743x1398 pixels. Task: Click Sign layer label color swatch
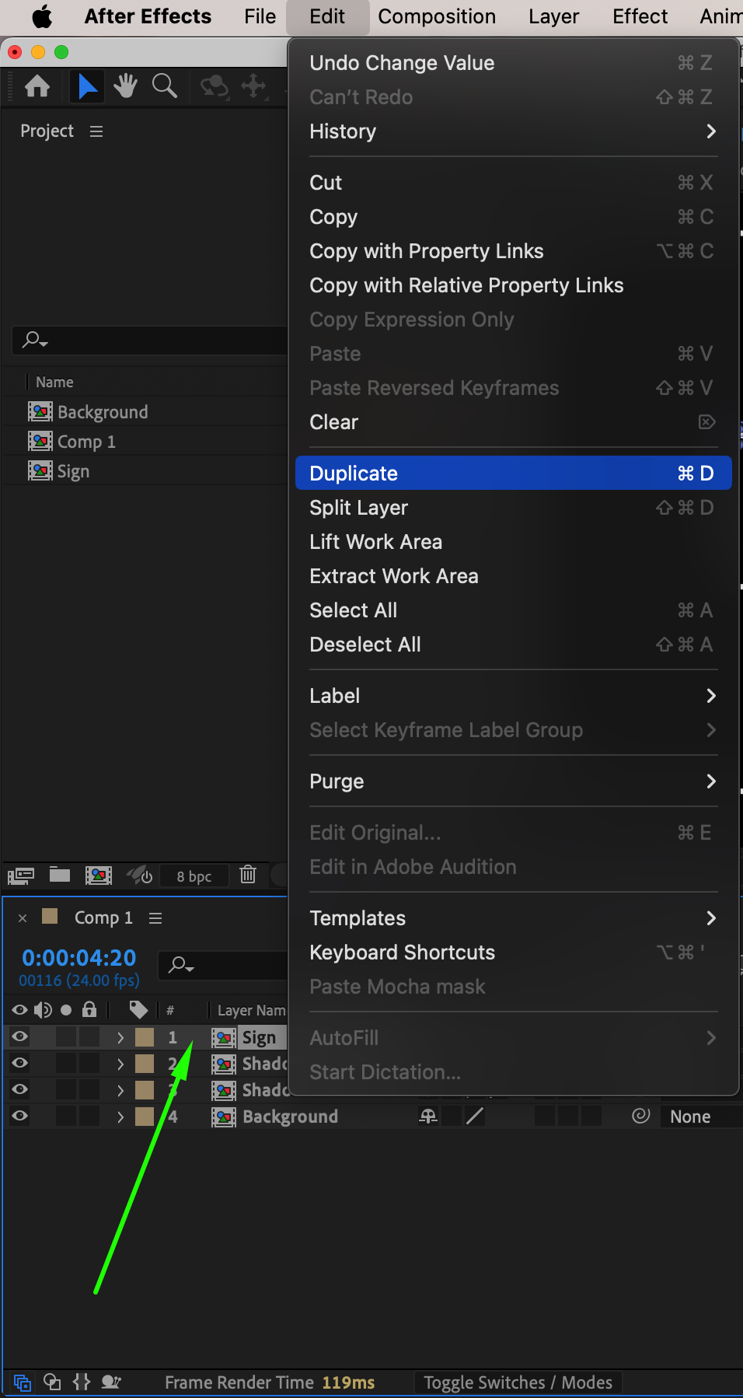tap(145, 1037)
